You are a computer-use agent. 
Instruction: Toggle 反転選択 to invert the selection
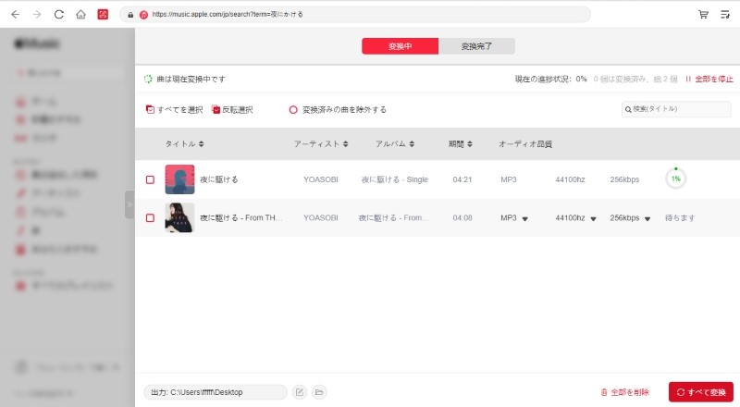click(232, 109)
